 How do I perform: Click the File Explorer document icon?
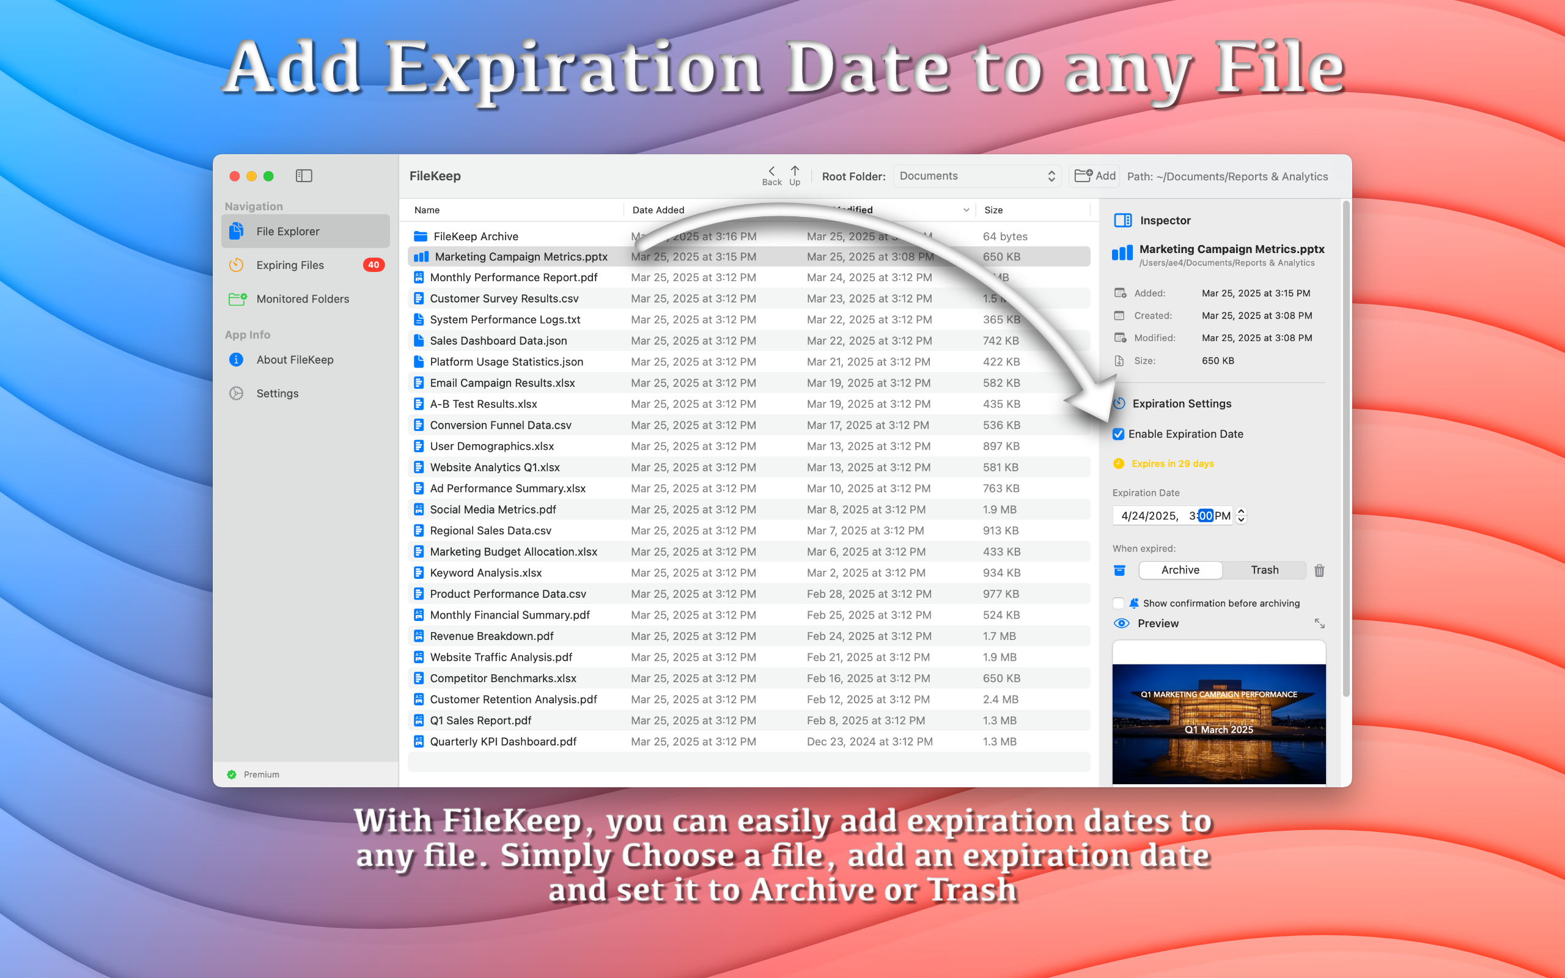237,231
